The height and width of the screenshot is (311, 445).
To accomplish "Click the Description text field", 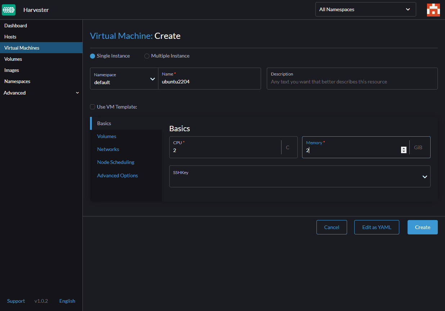I will pos(352,82).
